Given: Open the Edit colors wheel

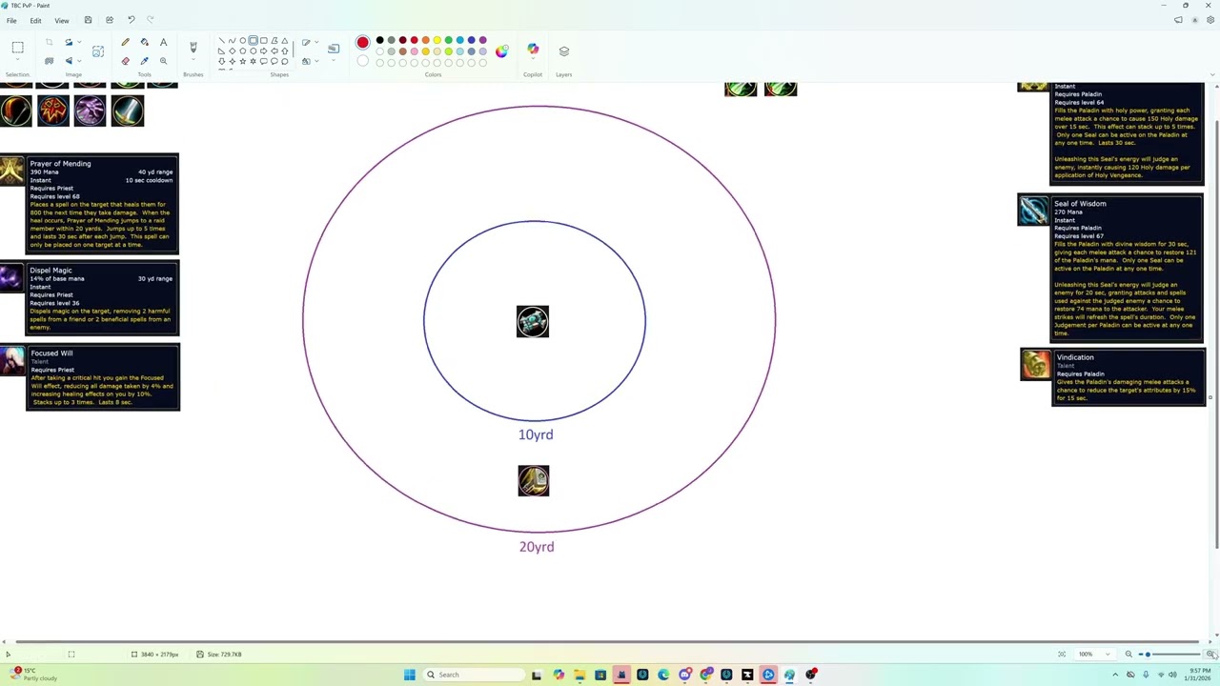Looking at the screenshot, I should (x=502, y=51).
